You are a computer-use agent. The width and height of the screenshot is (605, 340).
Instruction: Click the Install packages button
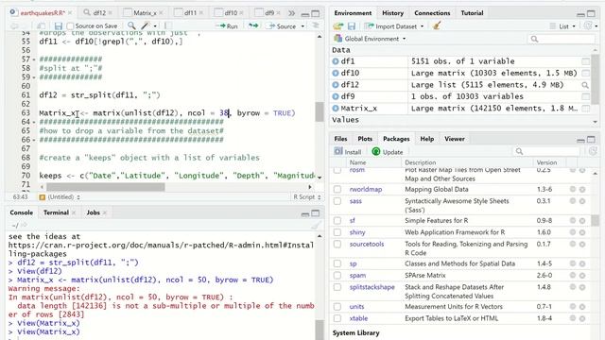[348, 152]
